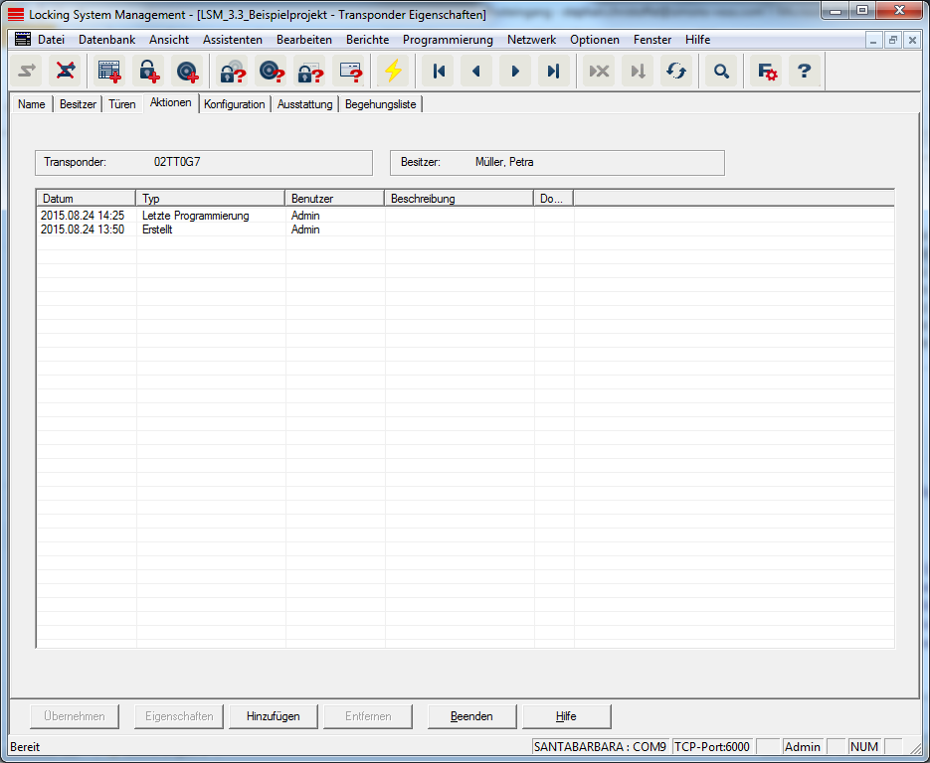Click the add new transponder icon

coord(187,72)
